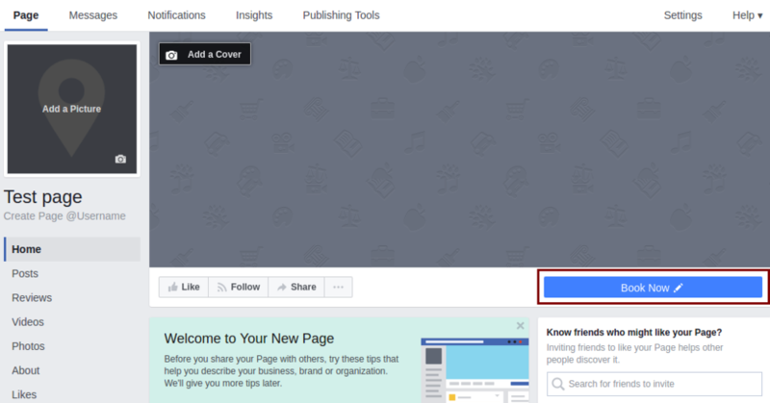Image resolution: width=770 pixels, height=403 pixels.
Task: Click the Share button
Action: tap(296, 288)
